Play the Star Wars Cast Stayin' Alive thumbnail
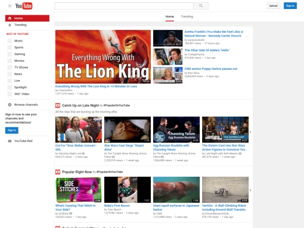Screen dimensions: 304x228 pyautogui.click(x=127, y=129)
